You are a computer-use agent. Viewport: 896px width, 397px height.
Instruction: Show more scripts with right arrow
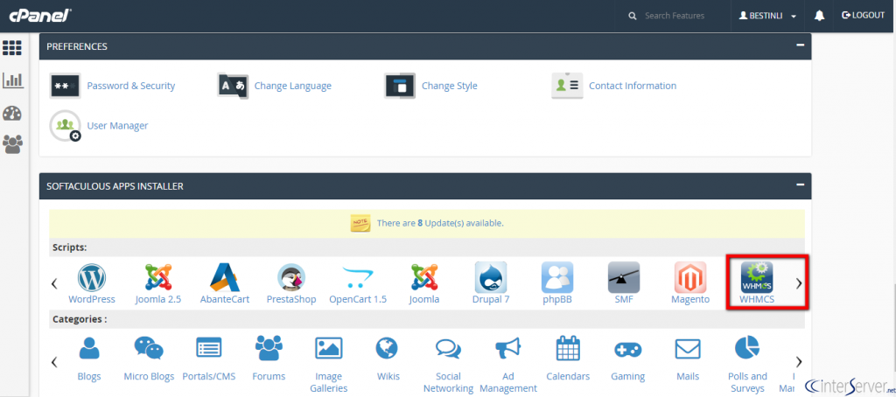(799, 283)
